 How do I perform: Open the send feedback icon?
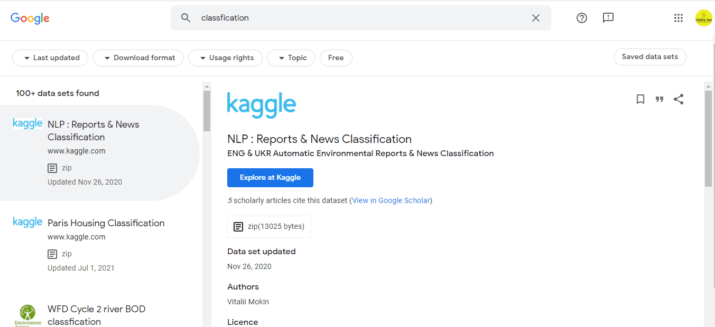click(x=608, y=18)
